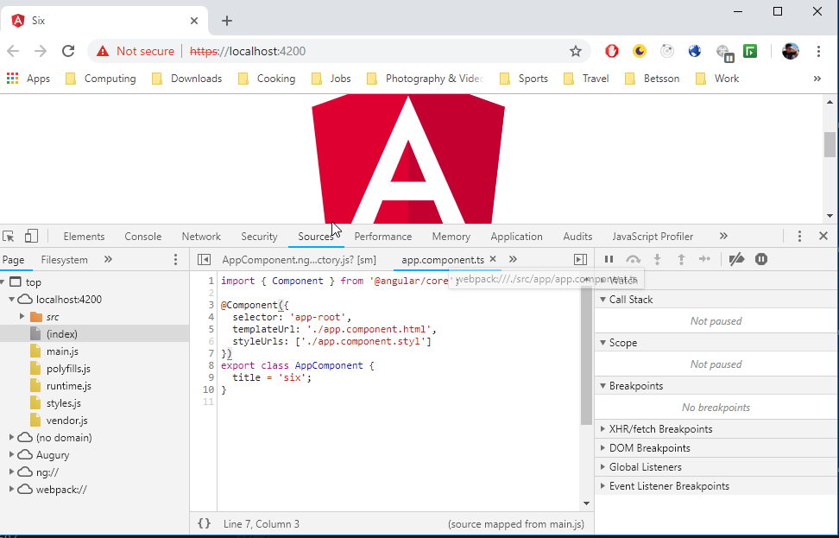Toggle the device emulation toolbar
The width and height of the screenshot is (839, 538).
(32, 236)
